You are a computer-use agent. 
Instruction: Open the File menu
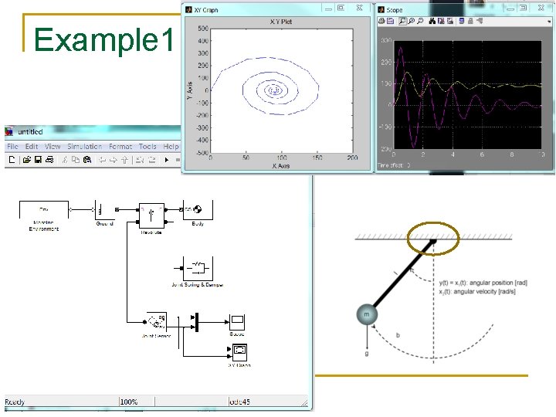coord(12,146)
